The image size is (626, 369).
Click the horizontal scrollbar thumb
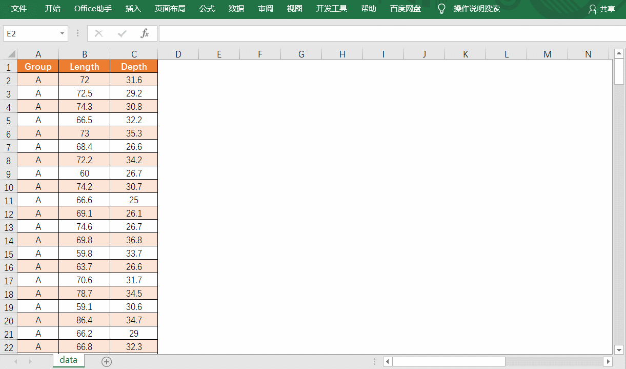(x=449, y=362)
